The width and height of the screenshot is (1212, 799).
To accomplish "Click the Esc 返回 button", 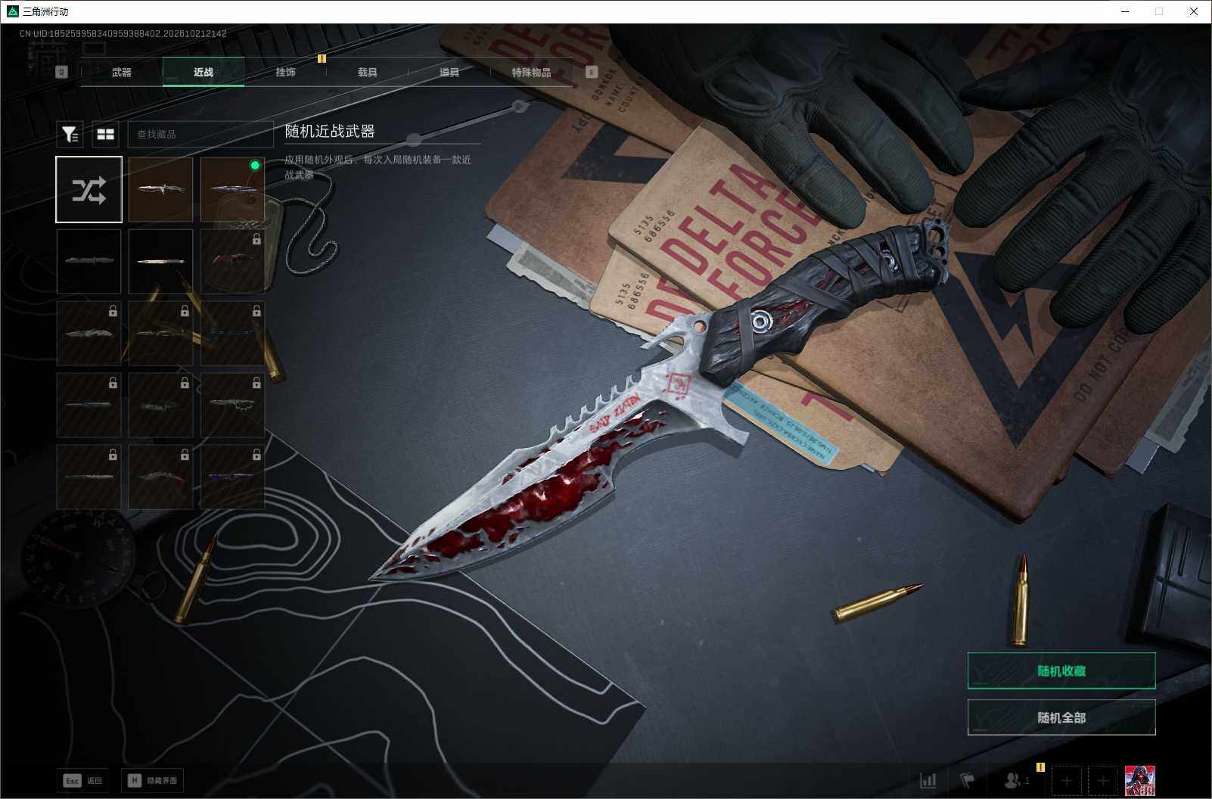I will 82,780.
